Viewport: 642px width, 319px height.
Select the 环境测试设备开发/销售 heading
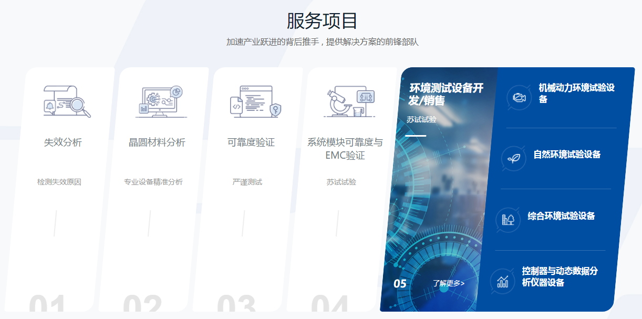446,94
